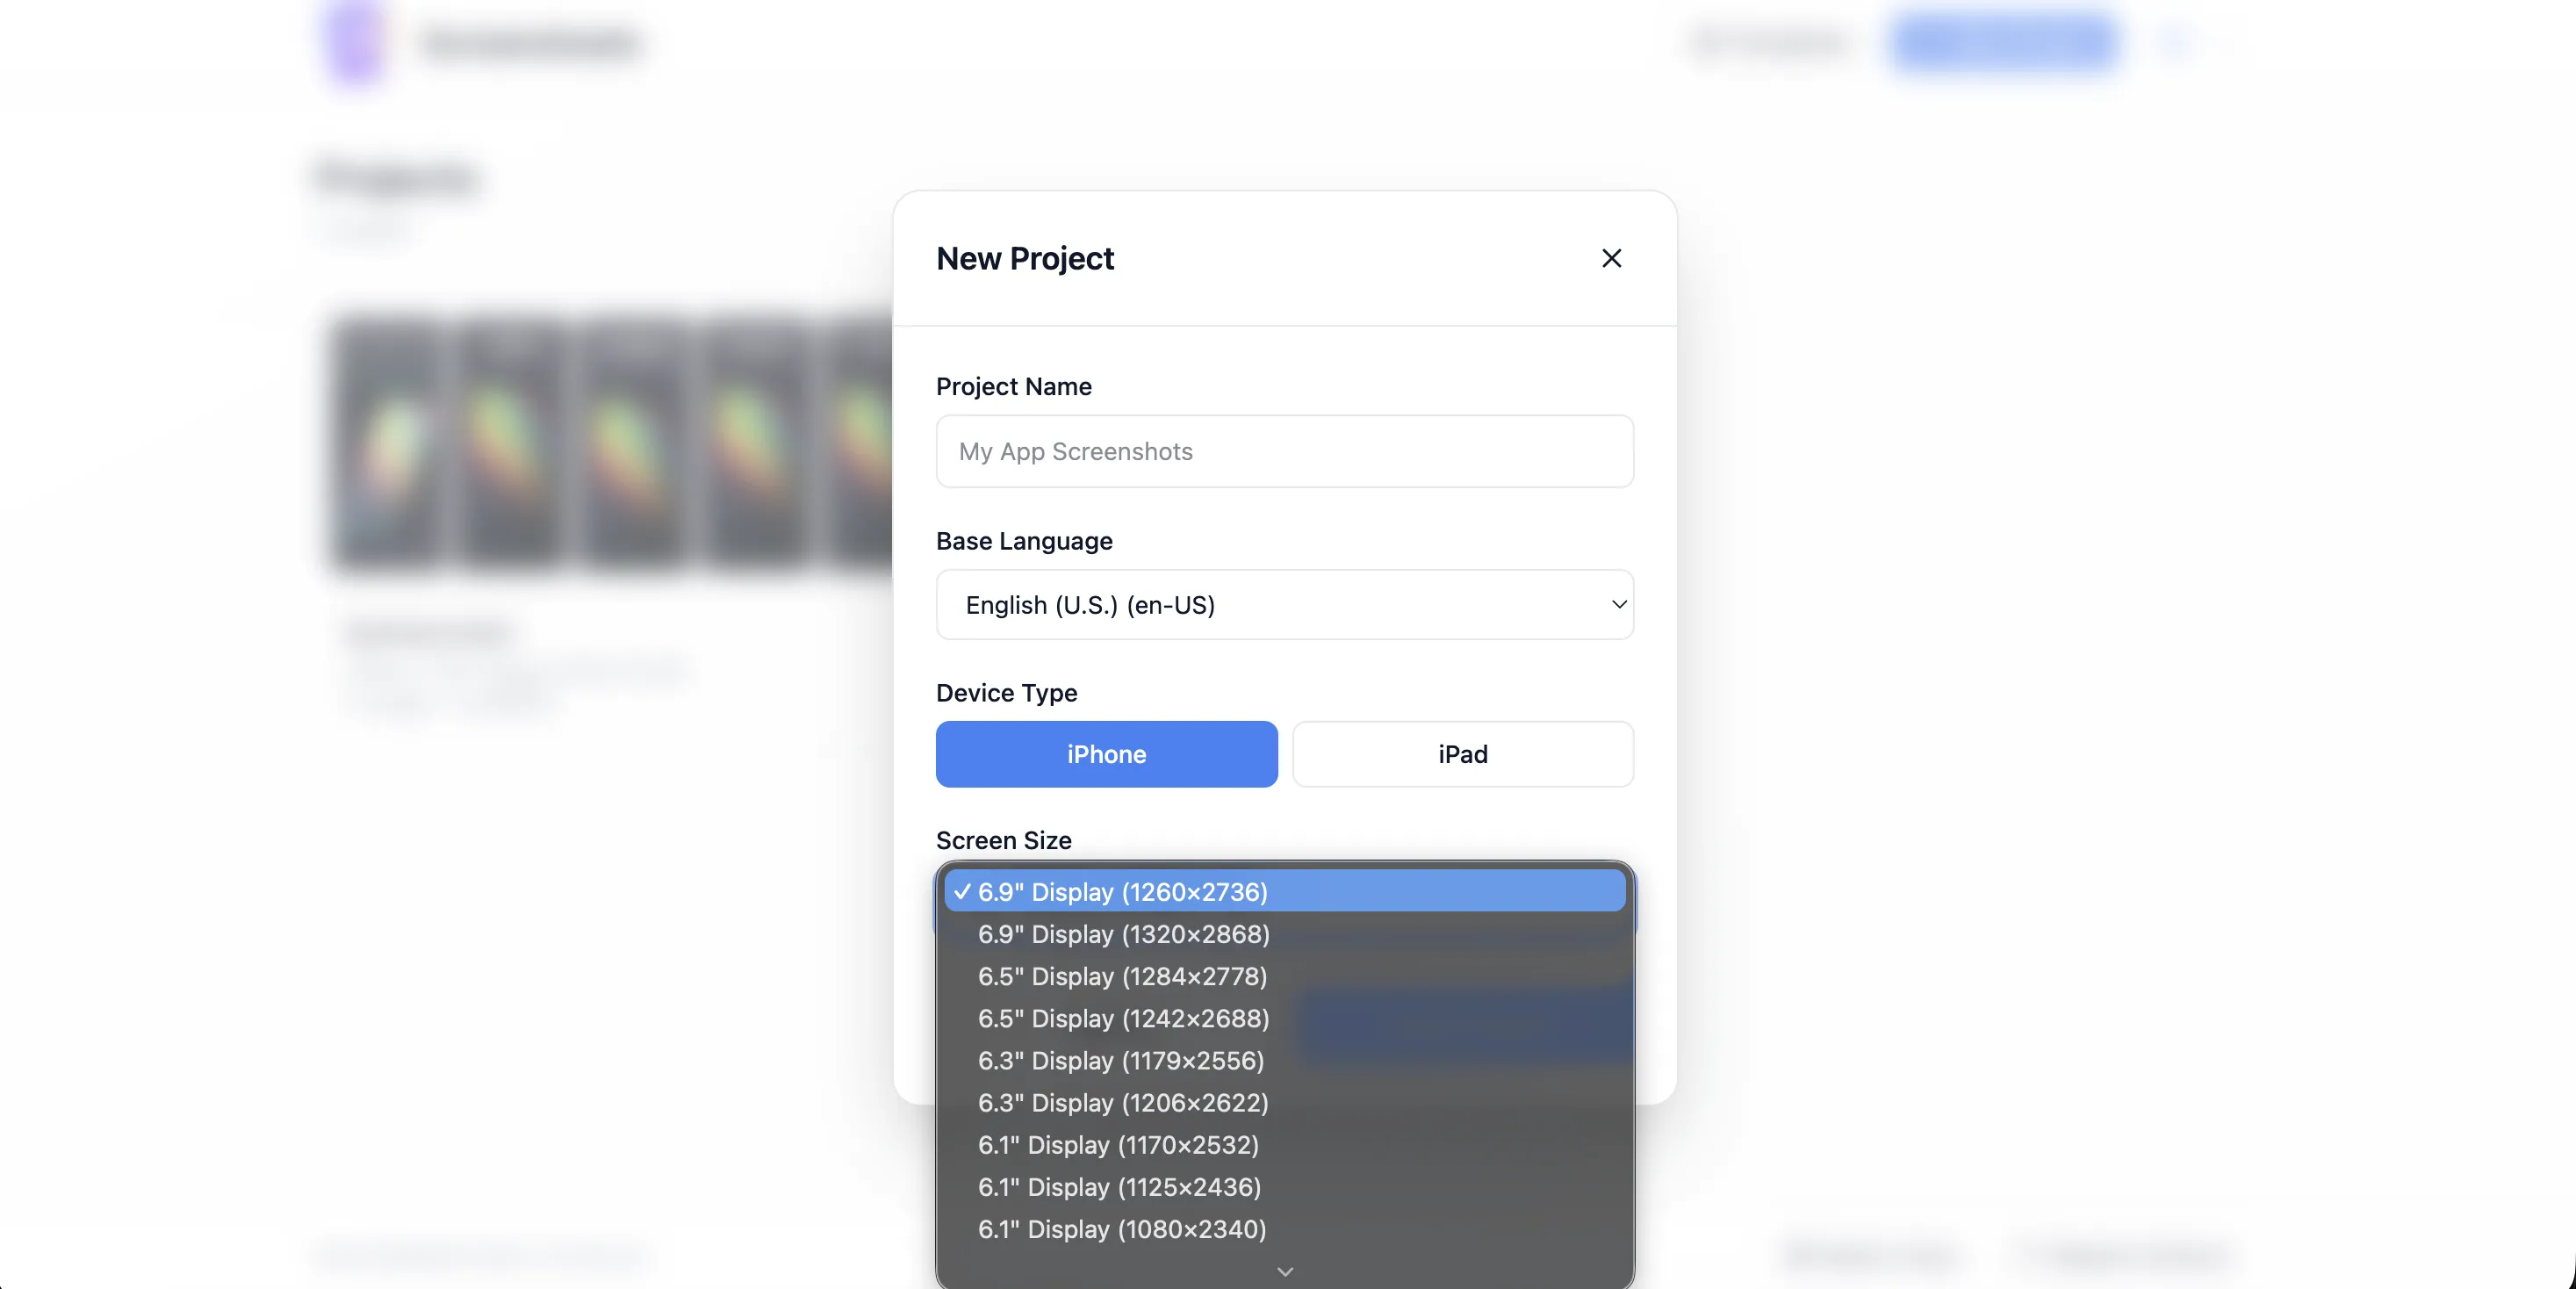Dismiss the New Project dialog

(x=1611, y=258)
